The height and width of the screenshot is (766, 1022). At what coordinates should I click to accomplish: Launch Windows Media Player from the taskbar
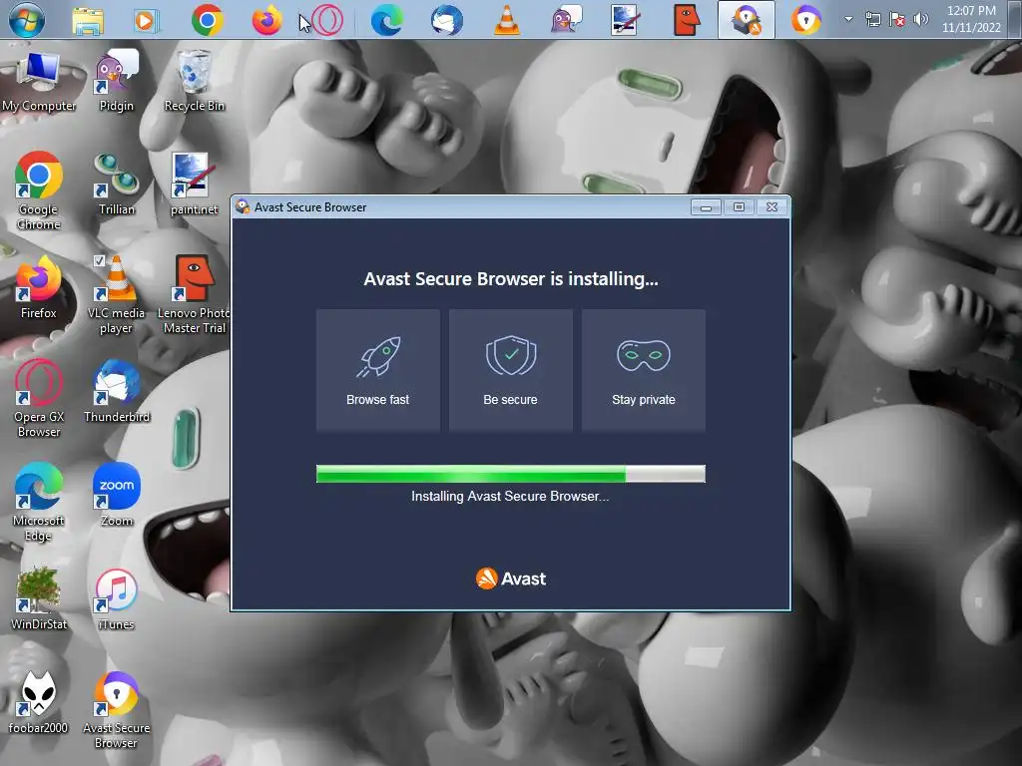click(147, 21)
